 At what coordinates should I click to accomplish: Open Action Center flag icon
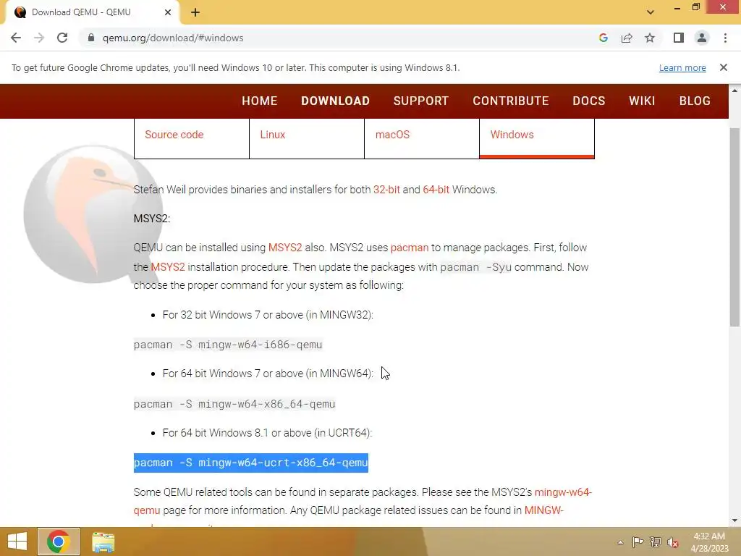[638, 542]
